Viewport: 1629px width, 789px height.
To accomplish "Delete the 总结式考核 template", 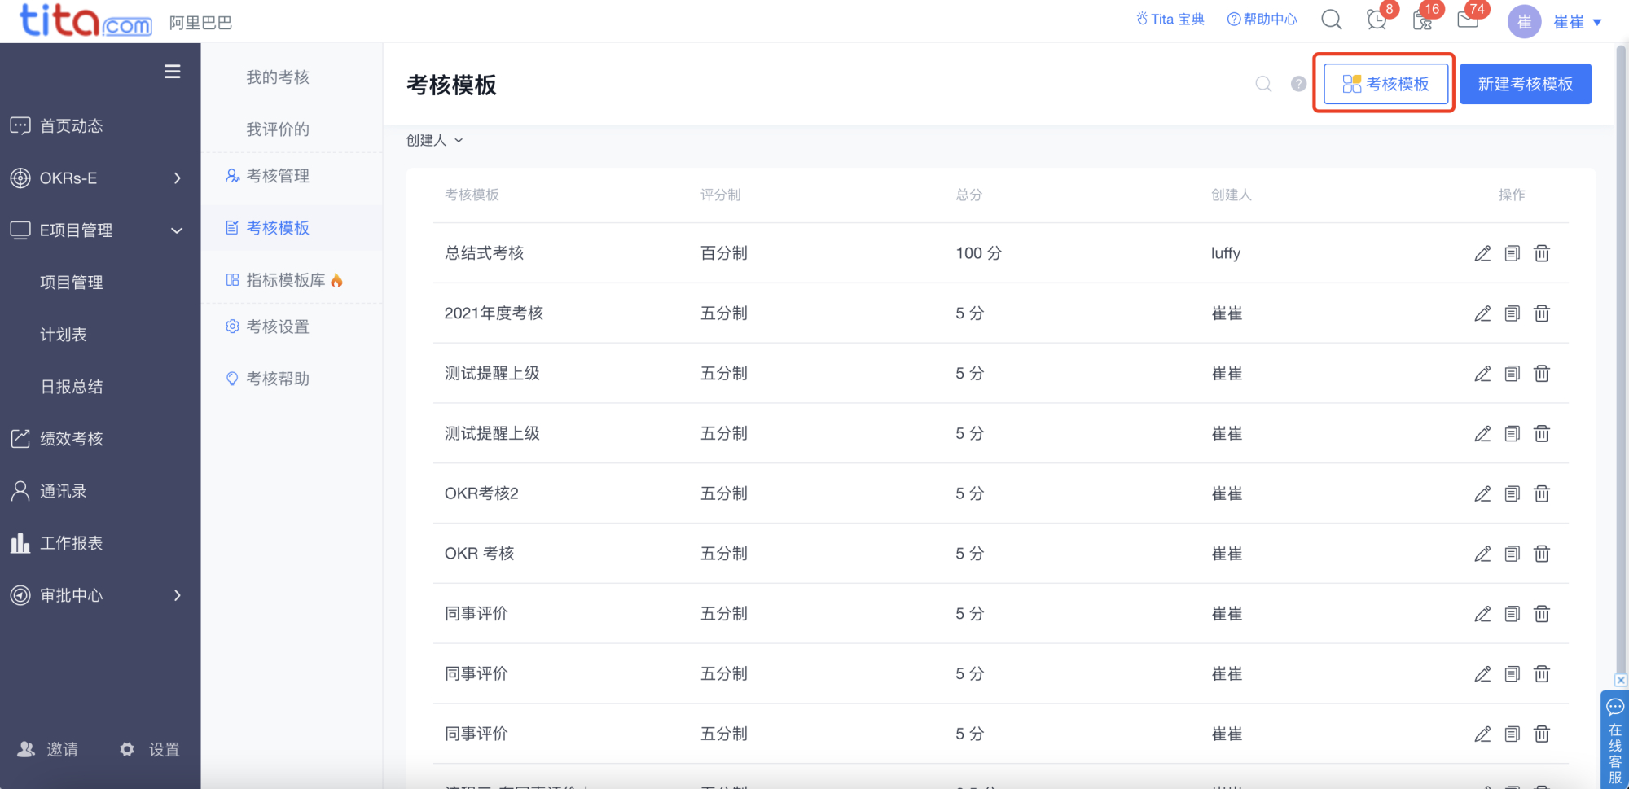I will 1542,253.
